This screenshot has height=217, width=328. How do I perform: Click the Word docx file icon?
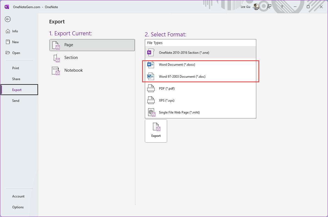coord(150,65)
